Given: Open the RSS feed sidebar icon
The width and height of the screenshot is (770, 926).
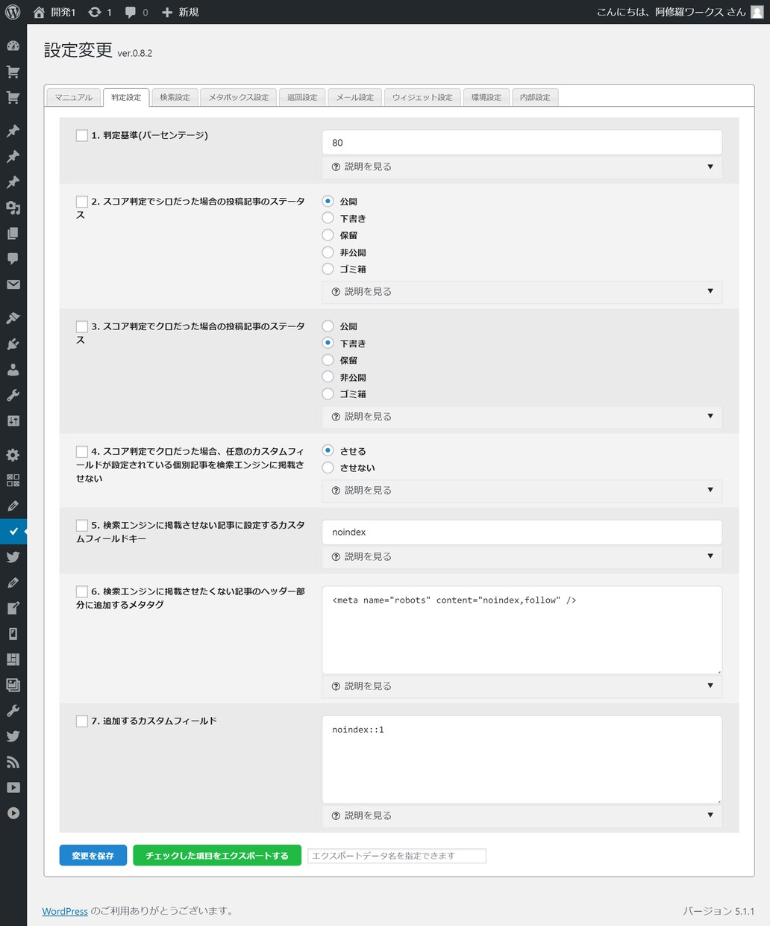Looking at the screenshot, I should pos(13,762).
